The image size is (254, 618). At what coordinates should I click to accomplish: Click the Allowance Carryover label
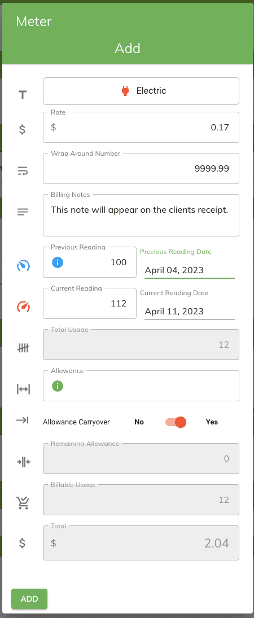[76, 422]
